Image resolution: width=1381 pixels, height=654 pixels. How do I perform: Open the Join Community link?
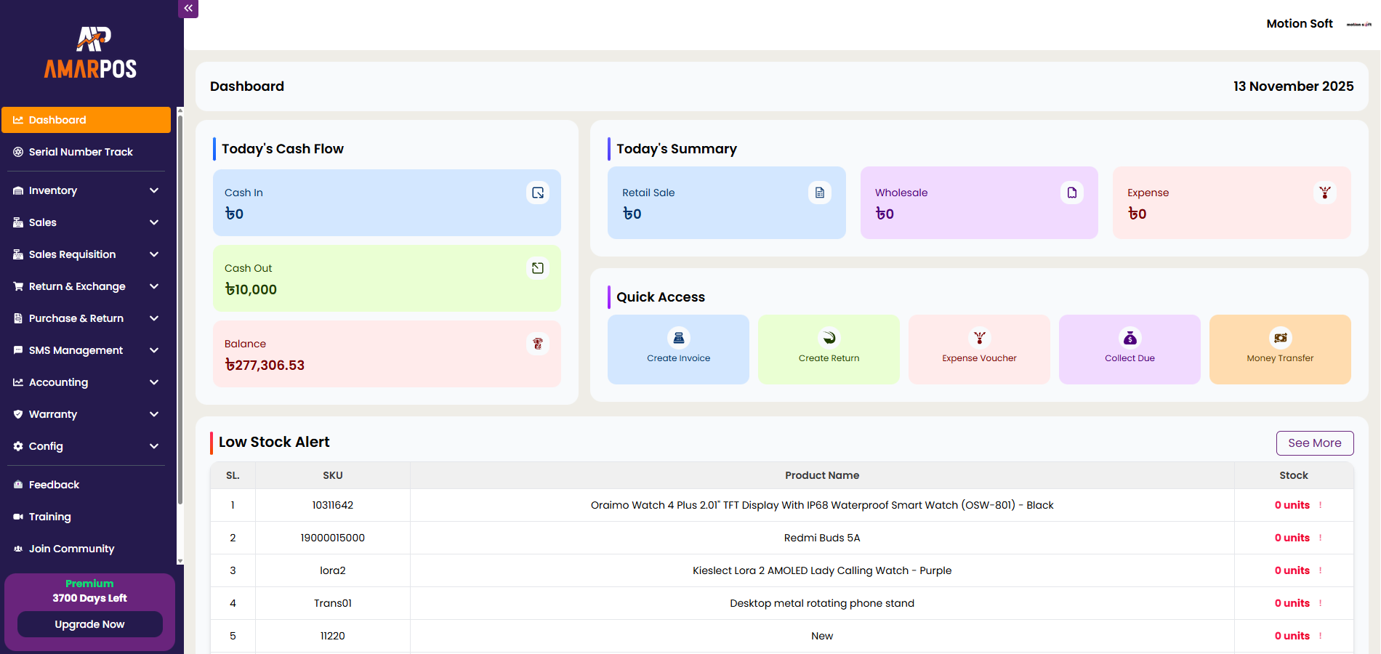(71, 549)
